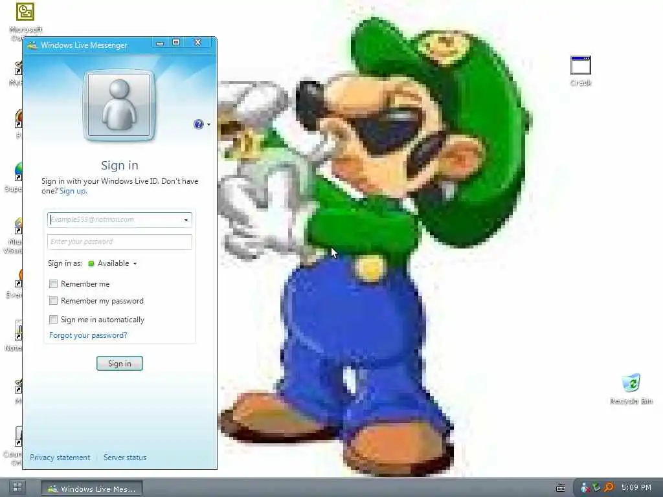Minimize the Windows Live Messenger window
The width and height of the screenshot is (663, 497).
coord(160,43)
